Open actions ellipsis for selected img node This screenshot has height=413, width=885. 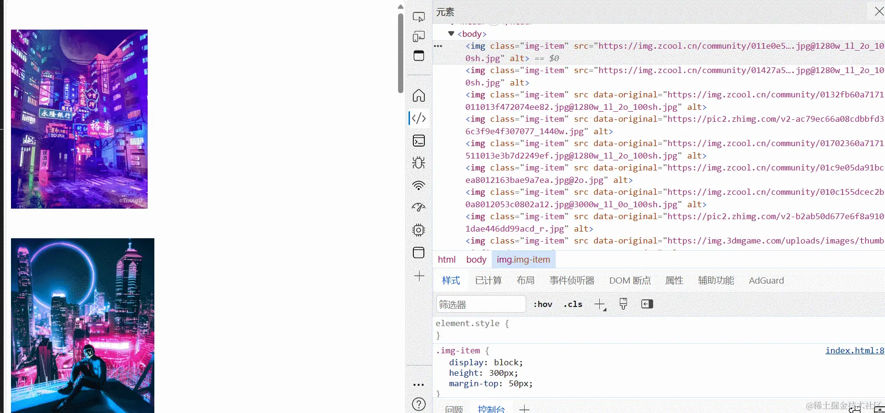(x=438, y=46)
